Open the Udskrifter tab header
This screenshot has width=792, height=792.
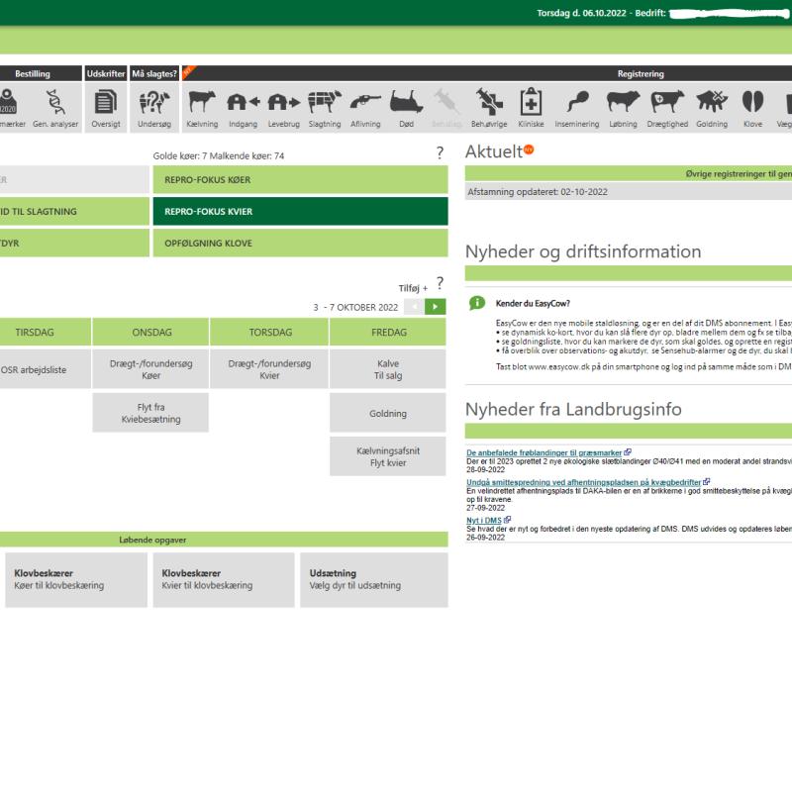[106, 73]
